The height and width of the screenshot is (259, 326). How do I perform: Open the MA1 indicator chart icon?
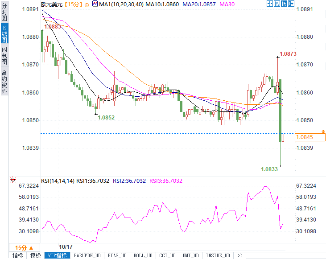[x=95, y=4]
